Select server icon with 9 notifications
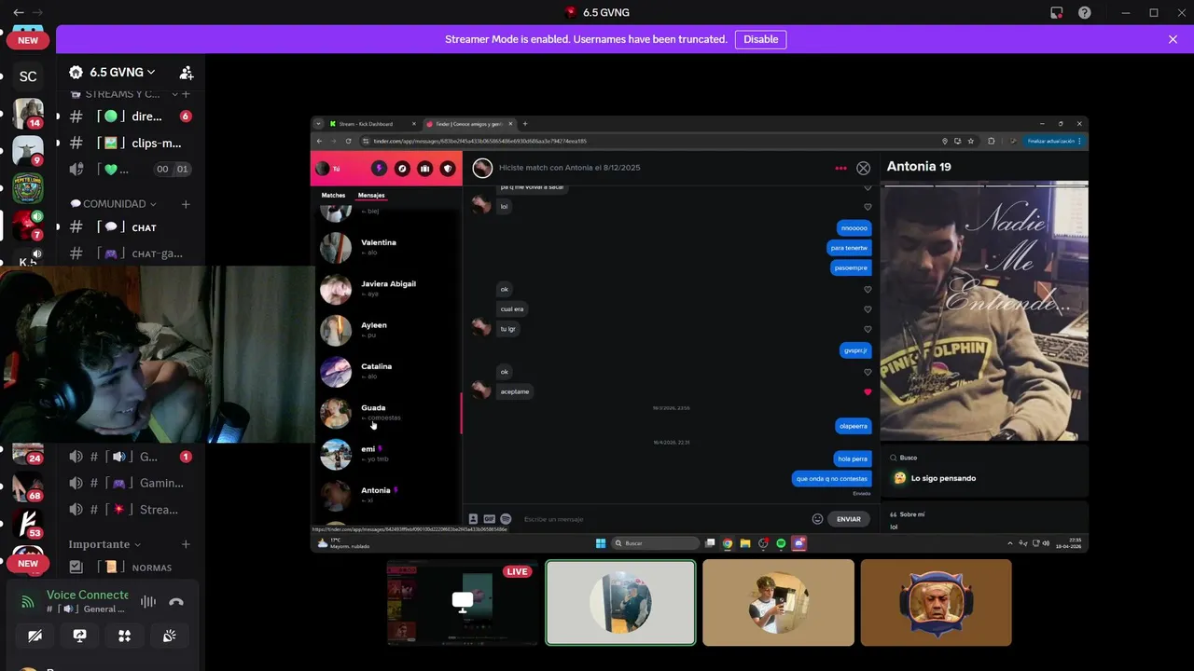1194x671 pixels. (28, 151)
